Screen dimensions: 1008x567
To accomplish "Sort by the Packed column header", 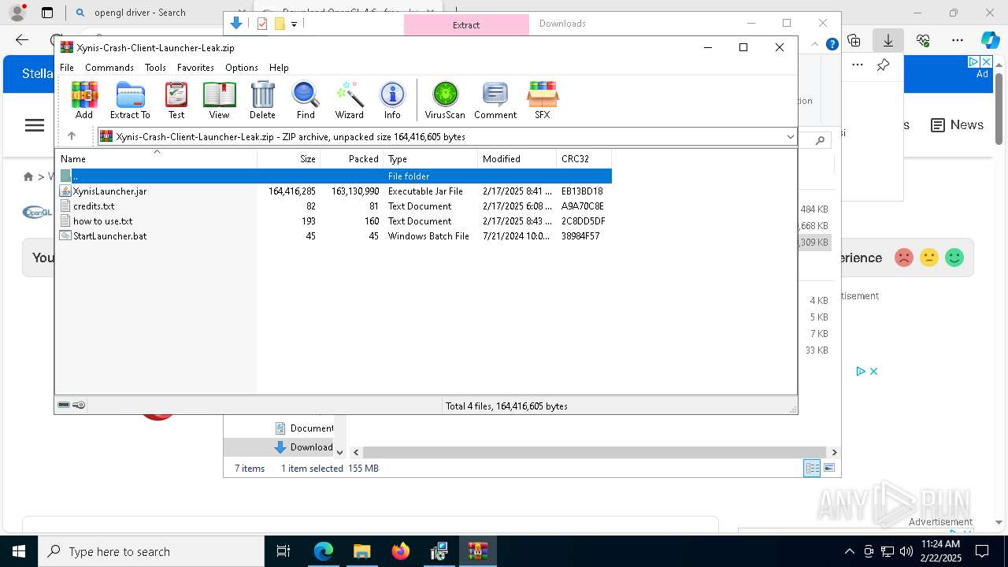I will (351, 158).
